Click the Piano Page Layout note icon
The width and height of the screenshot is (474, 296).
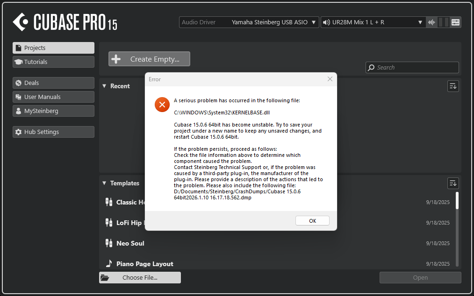pos(108,264)
